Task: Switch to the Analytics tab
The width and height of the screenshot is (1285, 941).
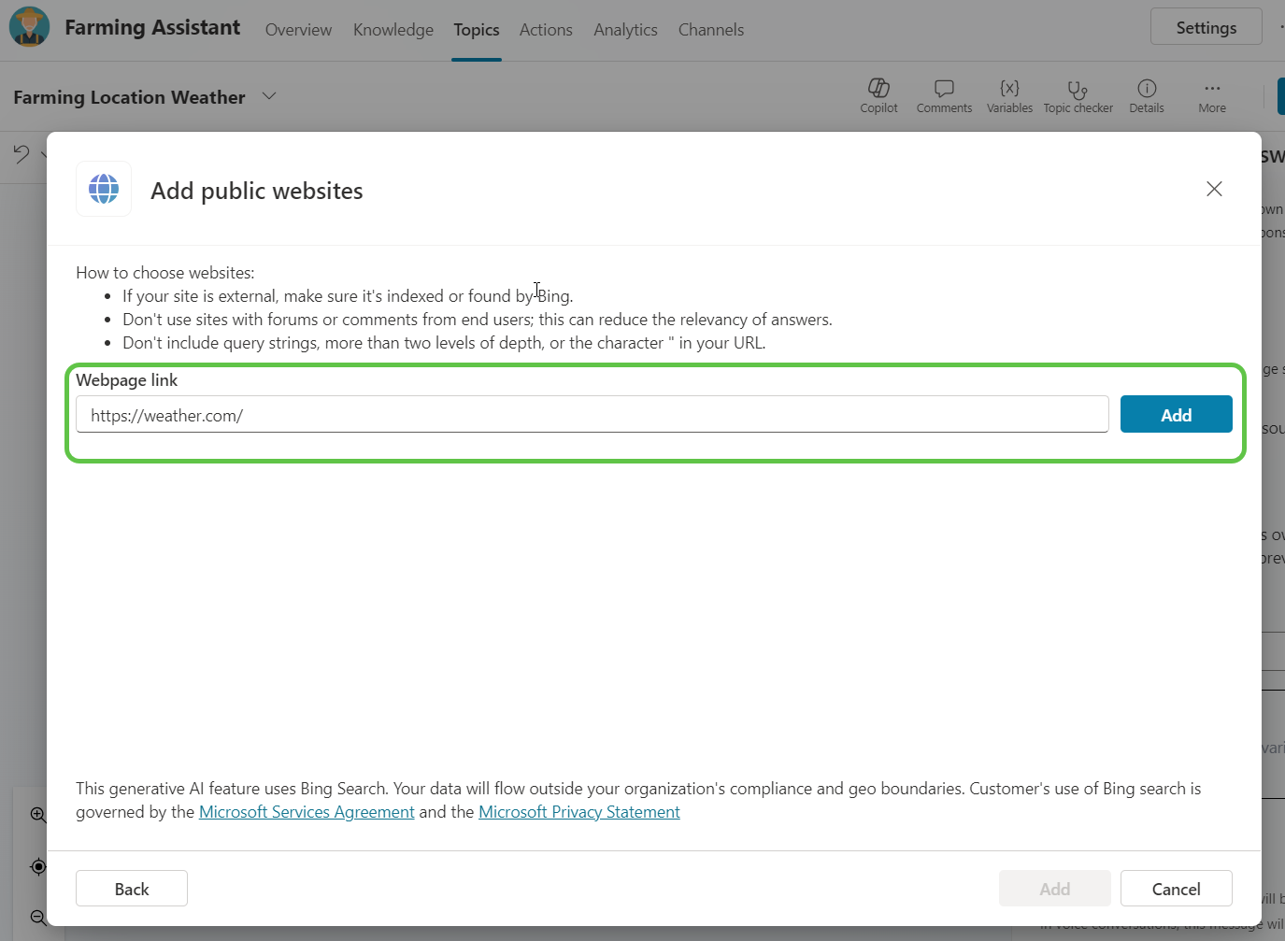Action: click(x=625, y=30)
